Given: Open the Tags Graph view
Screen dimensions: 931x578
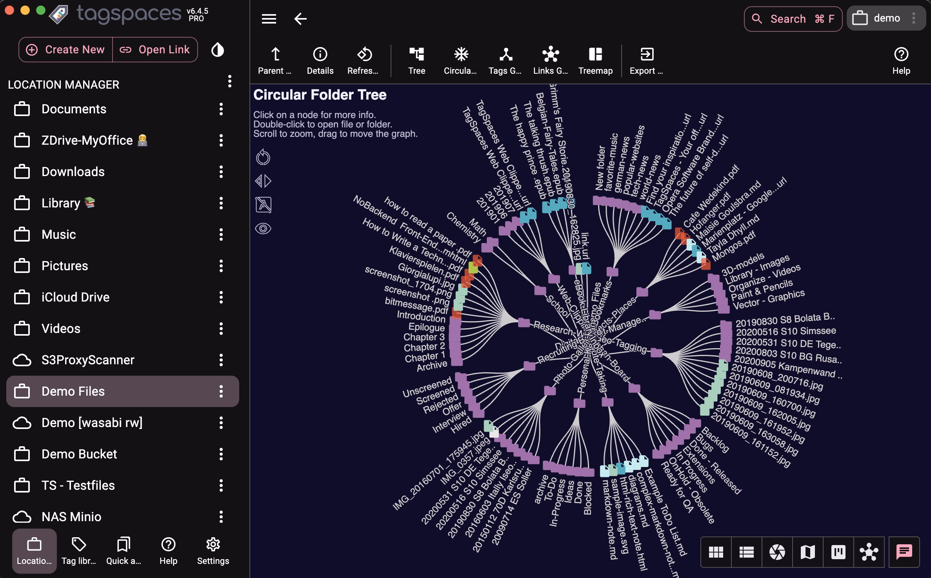Looking at the screenshot, I should [506, 60].
